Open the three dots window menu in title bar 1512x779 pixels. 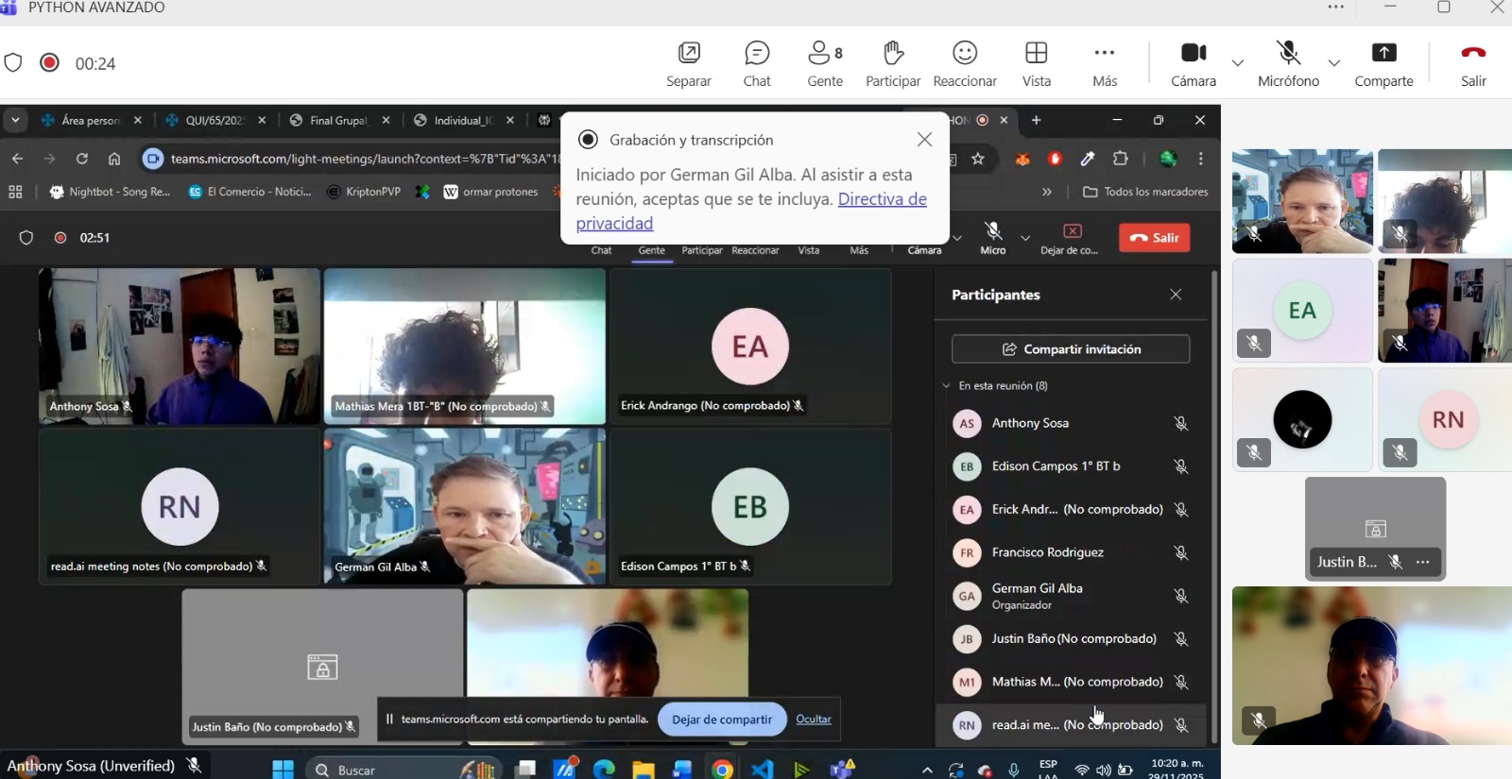(1336, 8)
